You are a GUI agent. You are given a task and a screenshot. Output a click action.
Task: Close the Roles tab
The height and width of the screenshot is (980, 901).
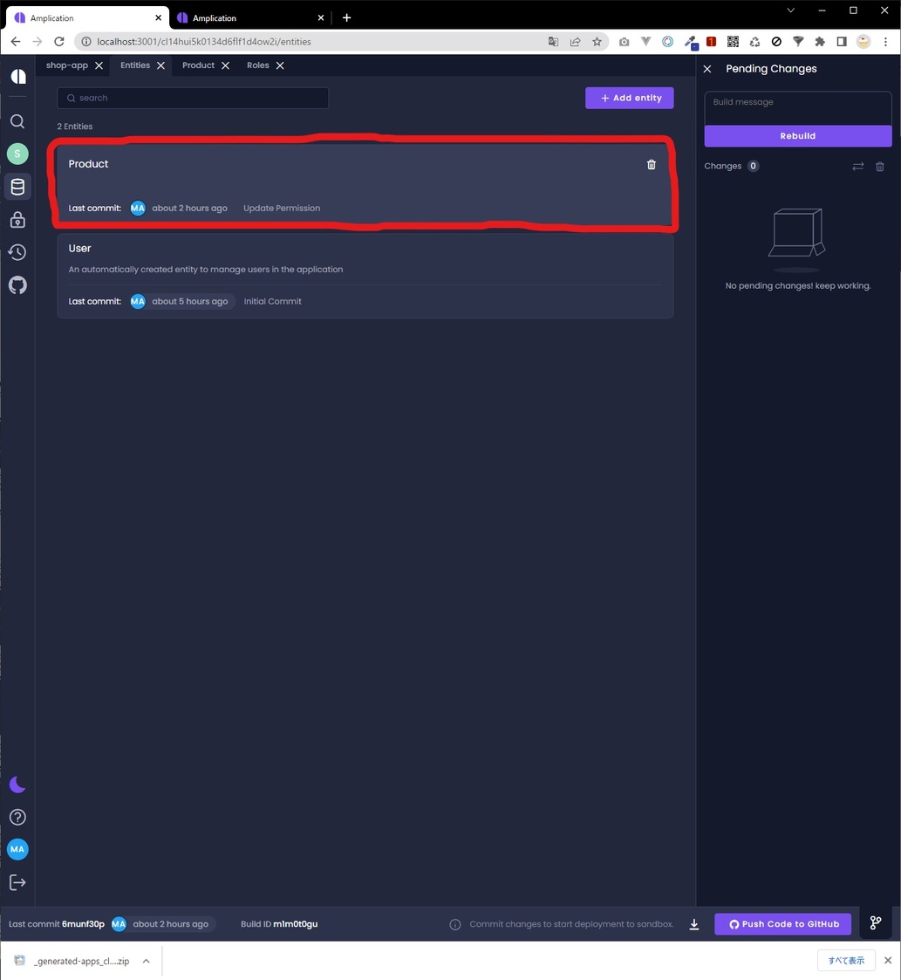280,65
